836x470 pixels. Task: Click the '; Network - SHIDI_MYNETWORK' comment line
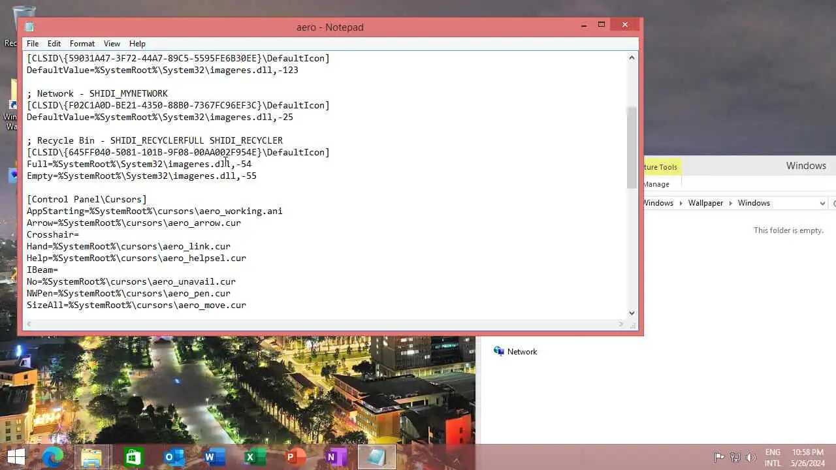point(97,93)
